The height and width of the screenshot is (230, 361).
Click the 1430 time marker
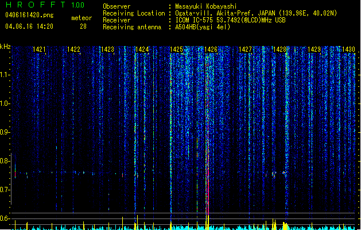coord(348,49)
